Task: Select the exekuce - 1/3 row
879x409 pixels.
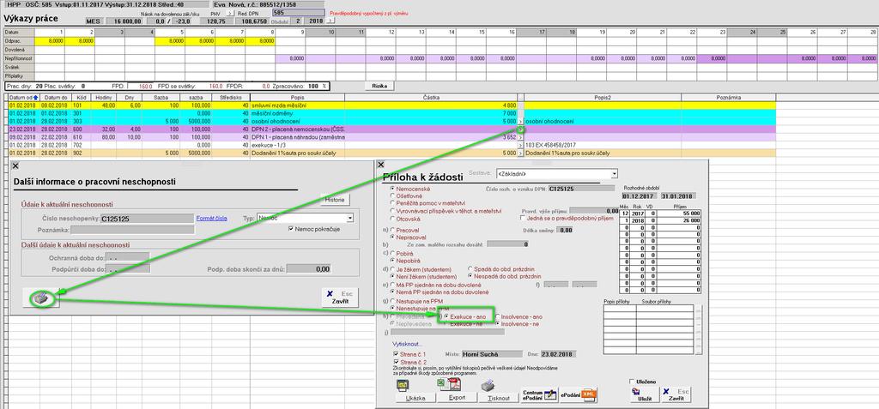Action: 392,145
